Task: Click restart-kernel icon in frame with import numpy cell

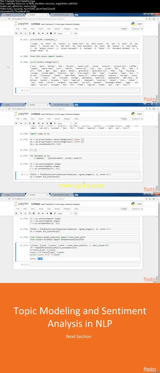Action: click(55, 124)
